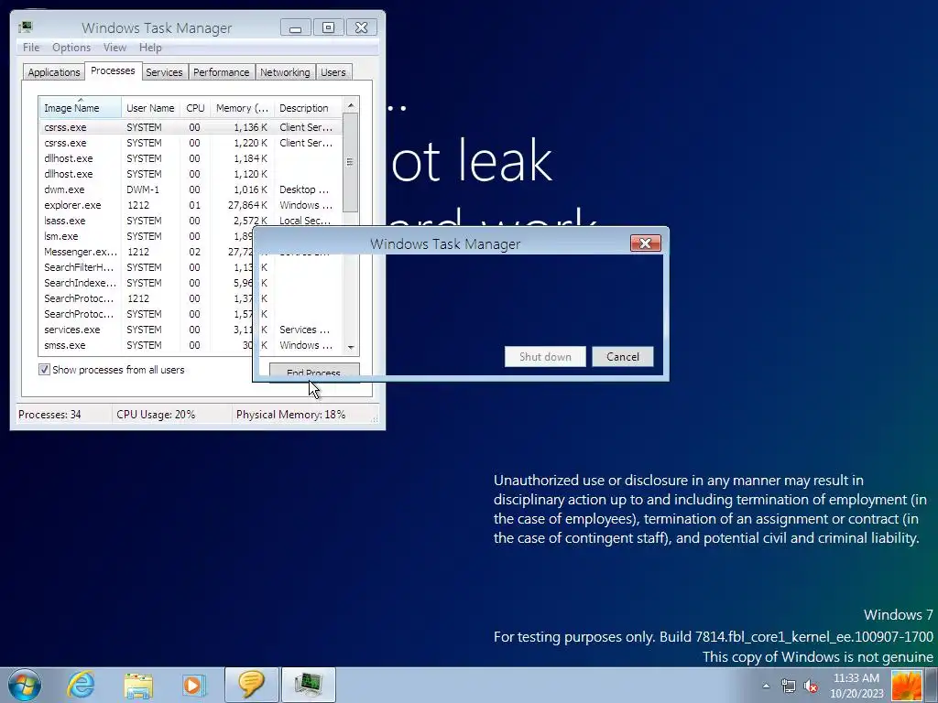938x703 pixels.
Task: Go to the Networking tab
Action: click(x=285, y=72)
